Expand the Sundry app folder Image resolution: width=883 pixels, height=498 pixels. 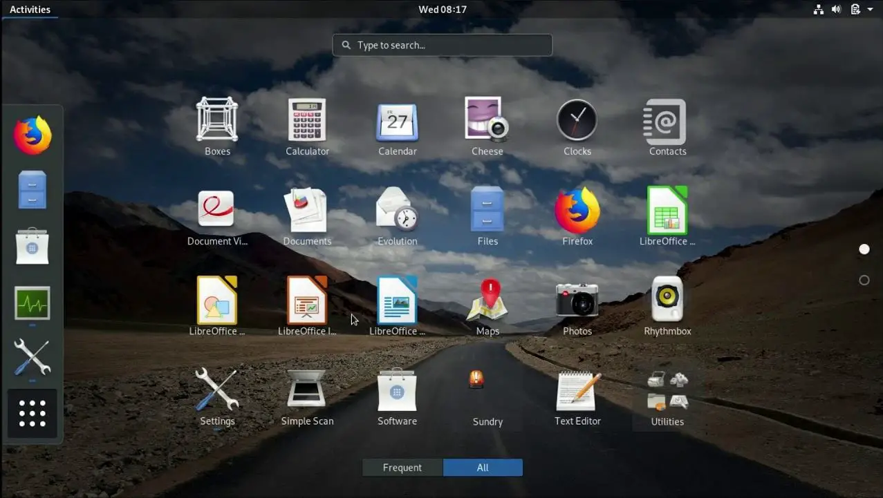[x=487, y=399]
